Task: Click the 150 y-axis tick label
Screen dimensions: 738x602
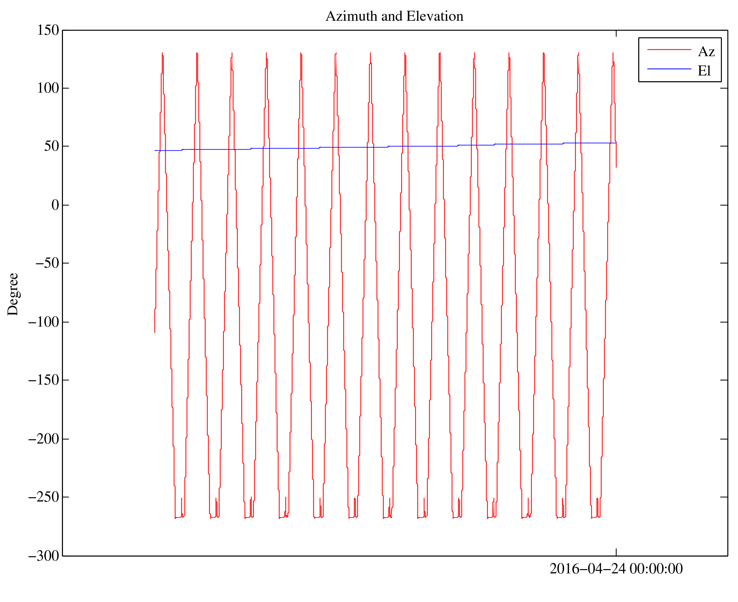Action: [48, 30]
